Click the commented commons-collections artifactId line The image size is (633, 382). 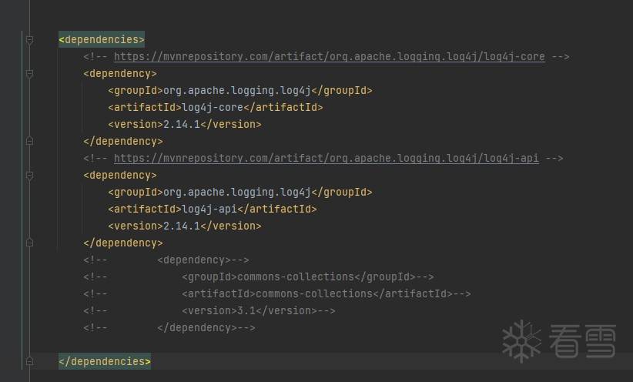click(x=326, y=294)
